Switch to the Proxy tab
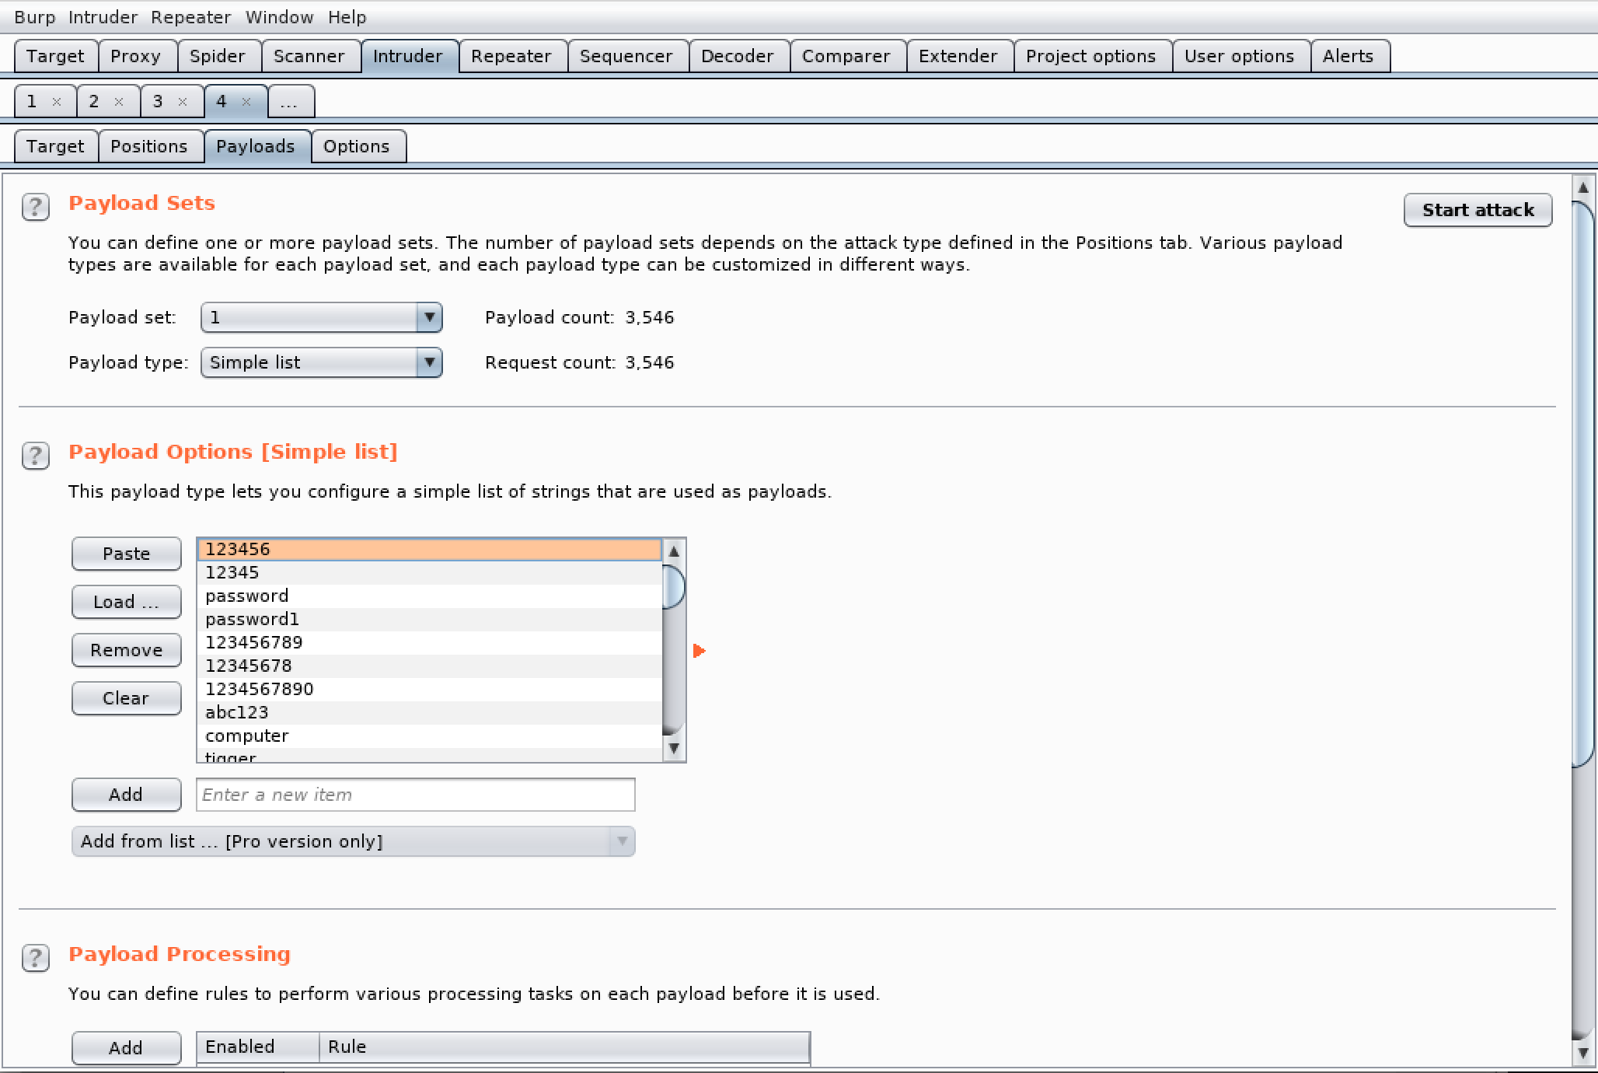The image size is (1598, 1073). click(136, 56)
